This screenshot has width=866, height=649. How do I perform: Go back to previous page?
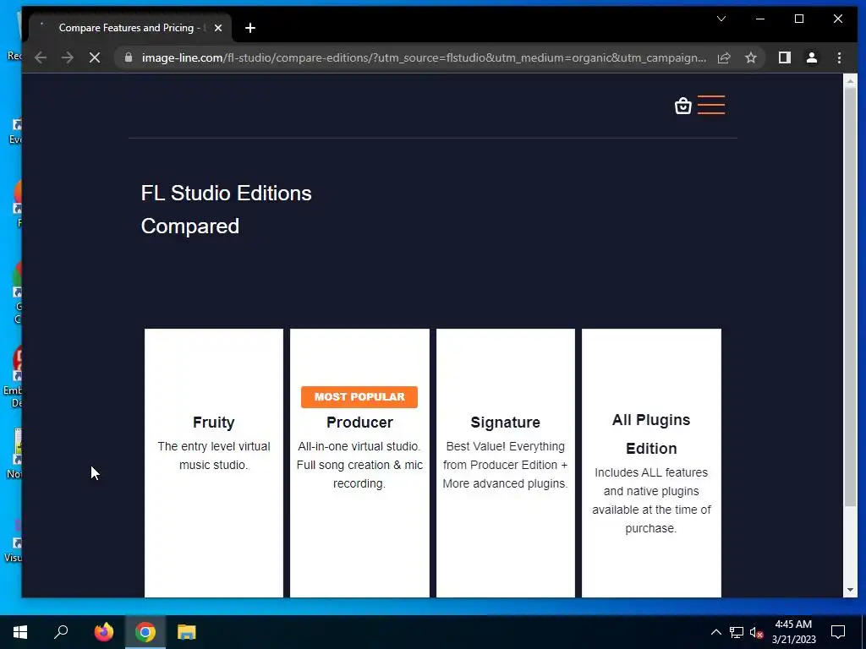[x=41, y=57]
